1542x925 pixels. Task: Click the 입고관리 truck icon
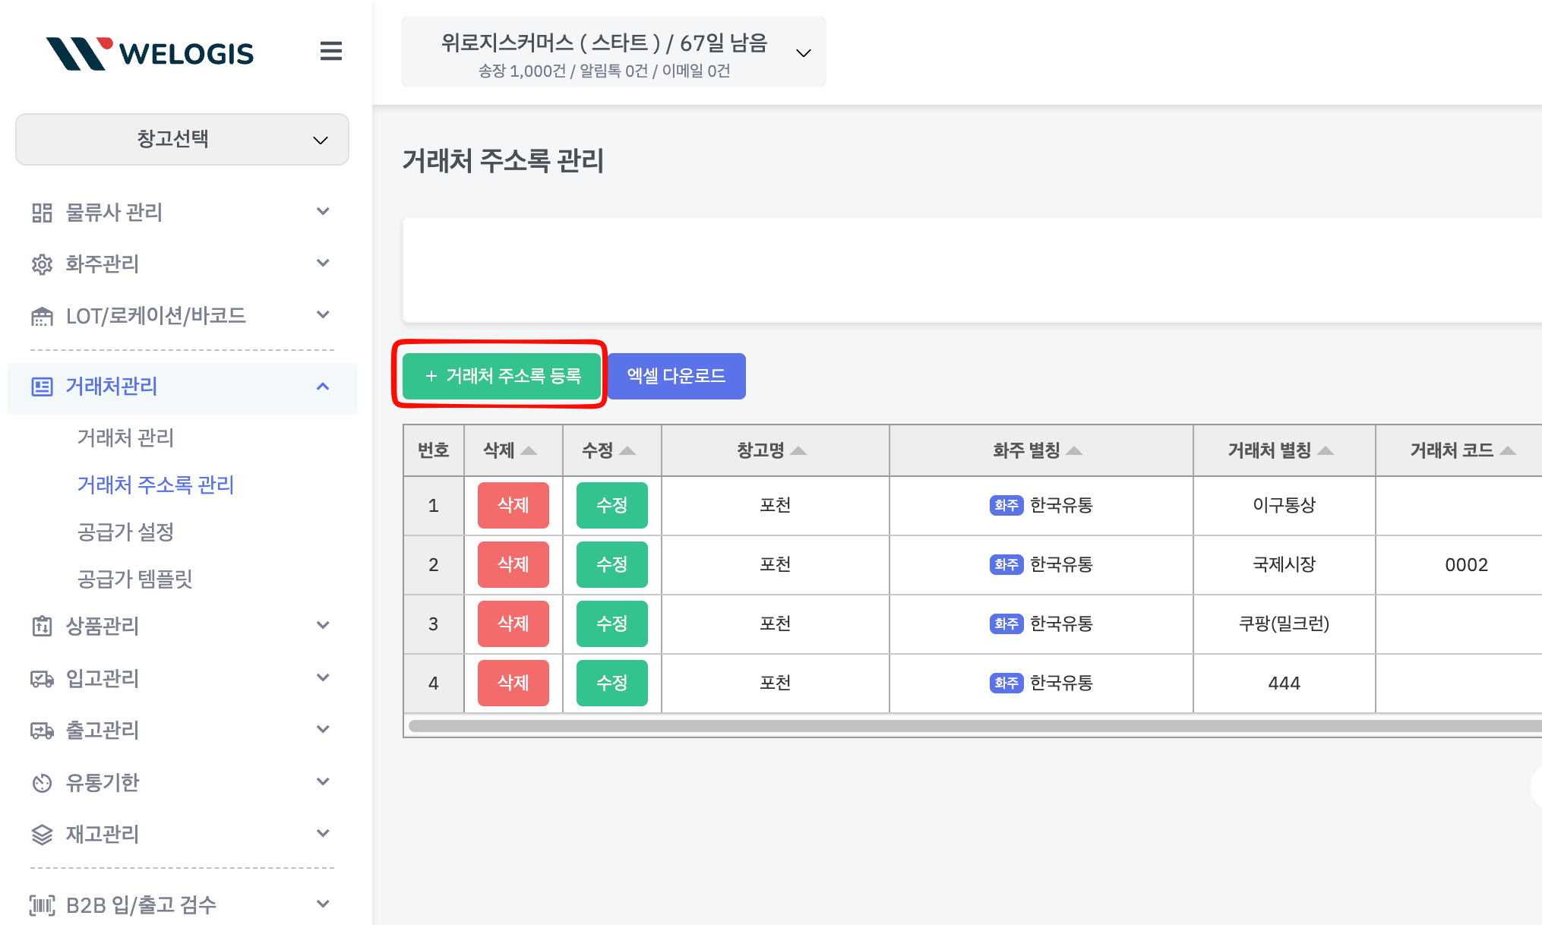pyautogui.click(x=42, y=678)
